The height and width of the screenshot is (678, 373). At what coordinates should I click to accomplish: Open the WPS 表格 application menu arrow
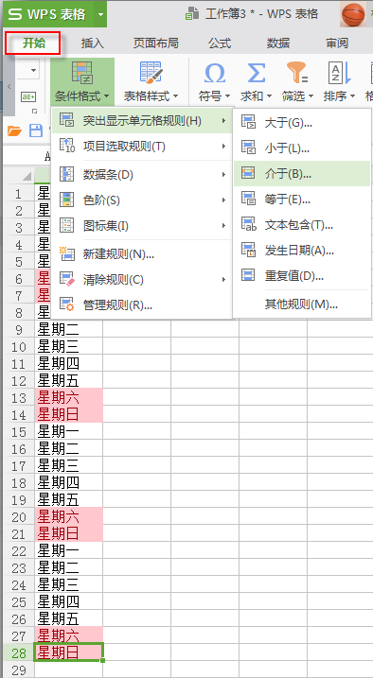100,14
